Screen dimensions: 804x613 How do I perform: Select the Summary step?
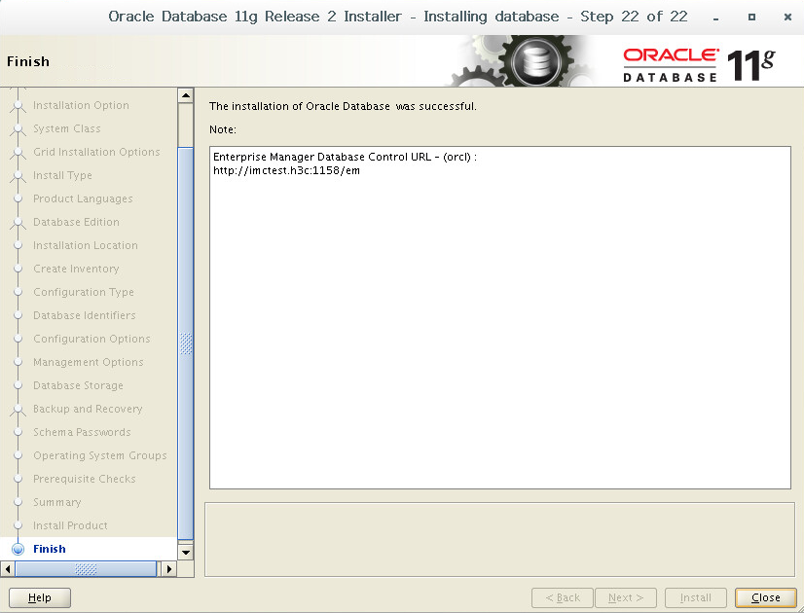point(56,502)
